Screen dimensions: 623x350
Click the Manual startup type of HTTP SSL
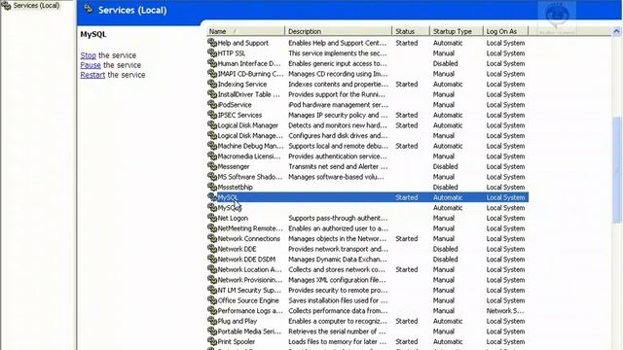(444, 53)
